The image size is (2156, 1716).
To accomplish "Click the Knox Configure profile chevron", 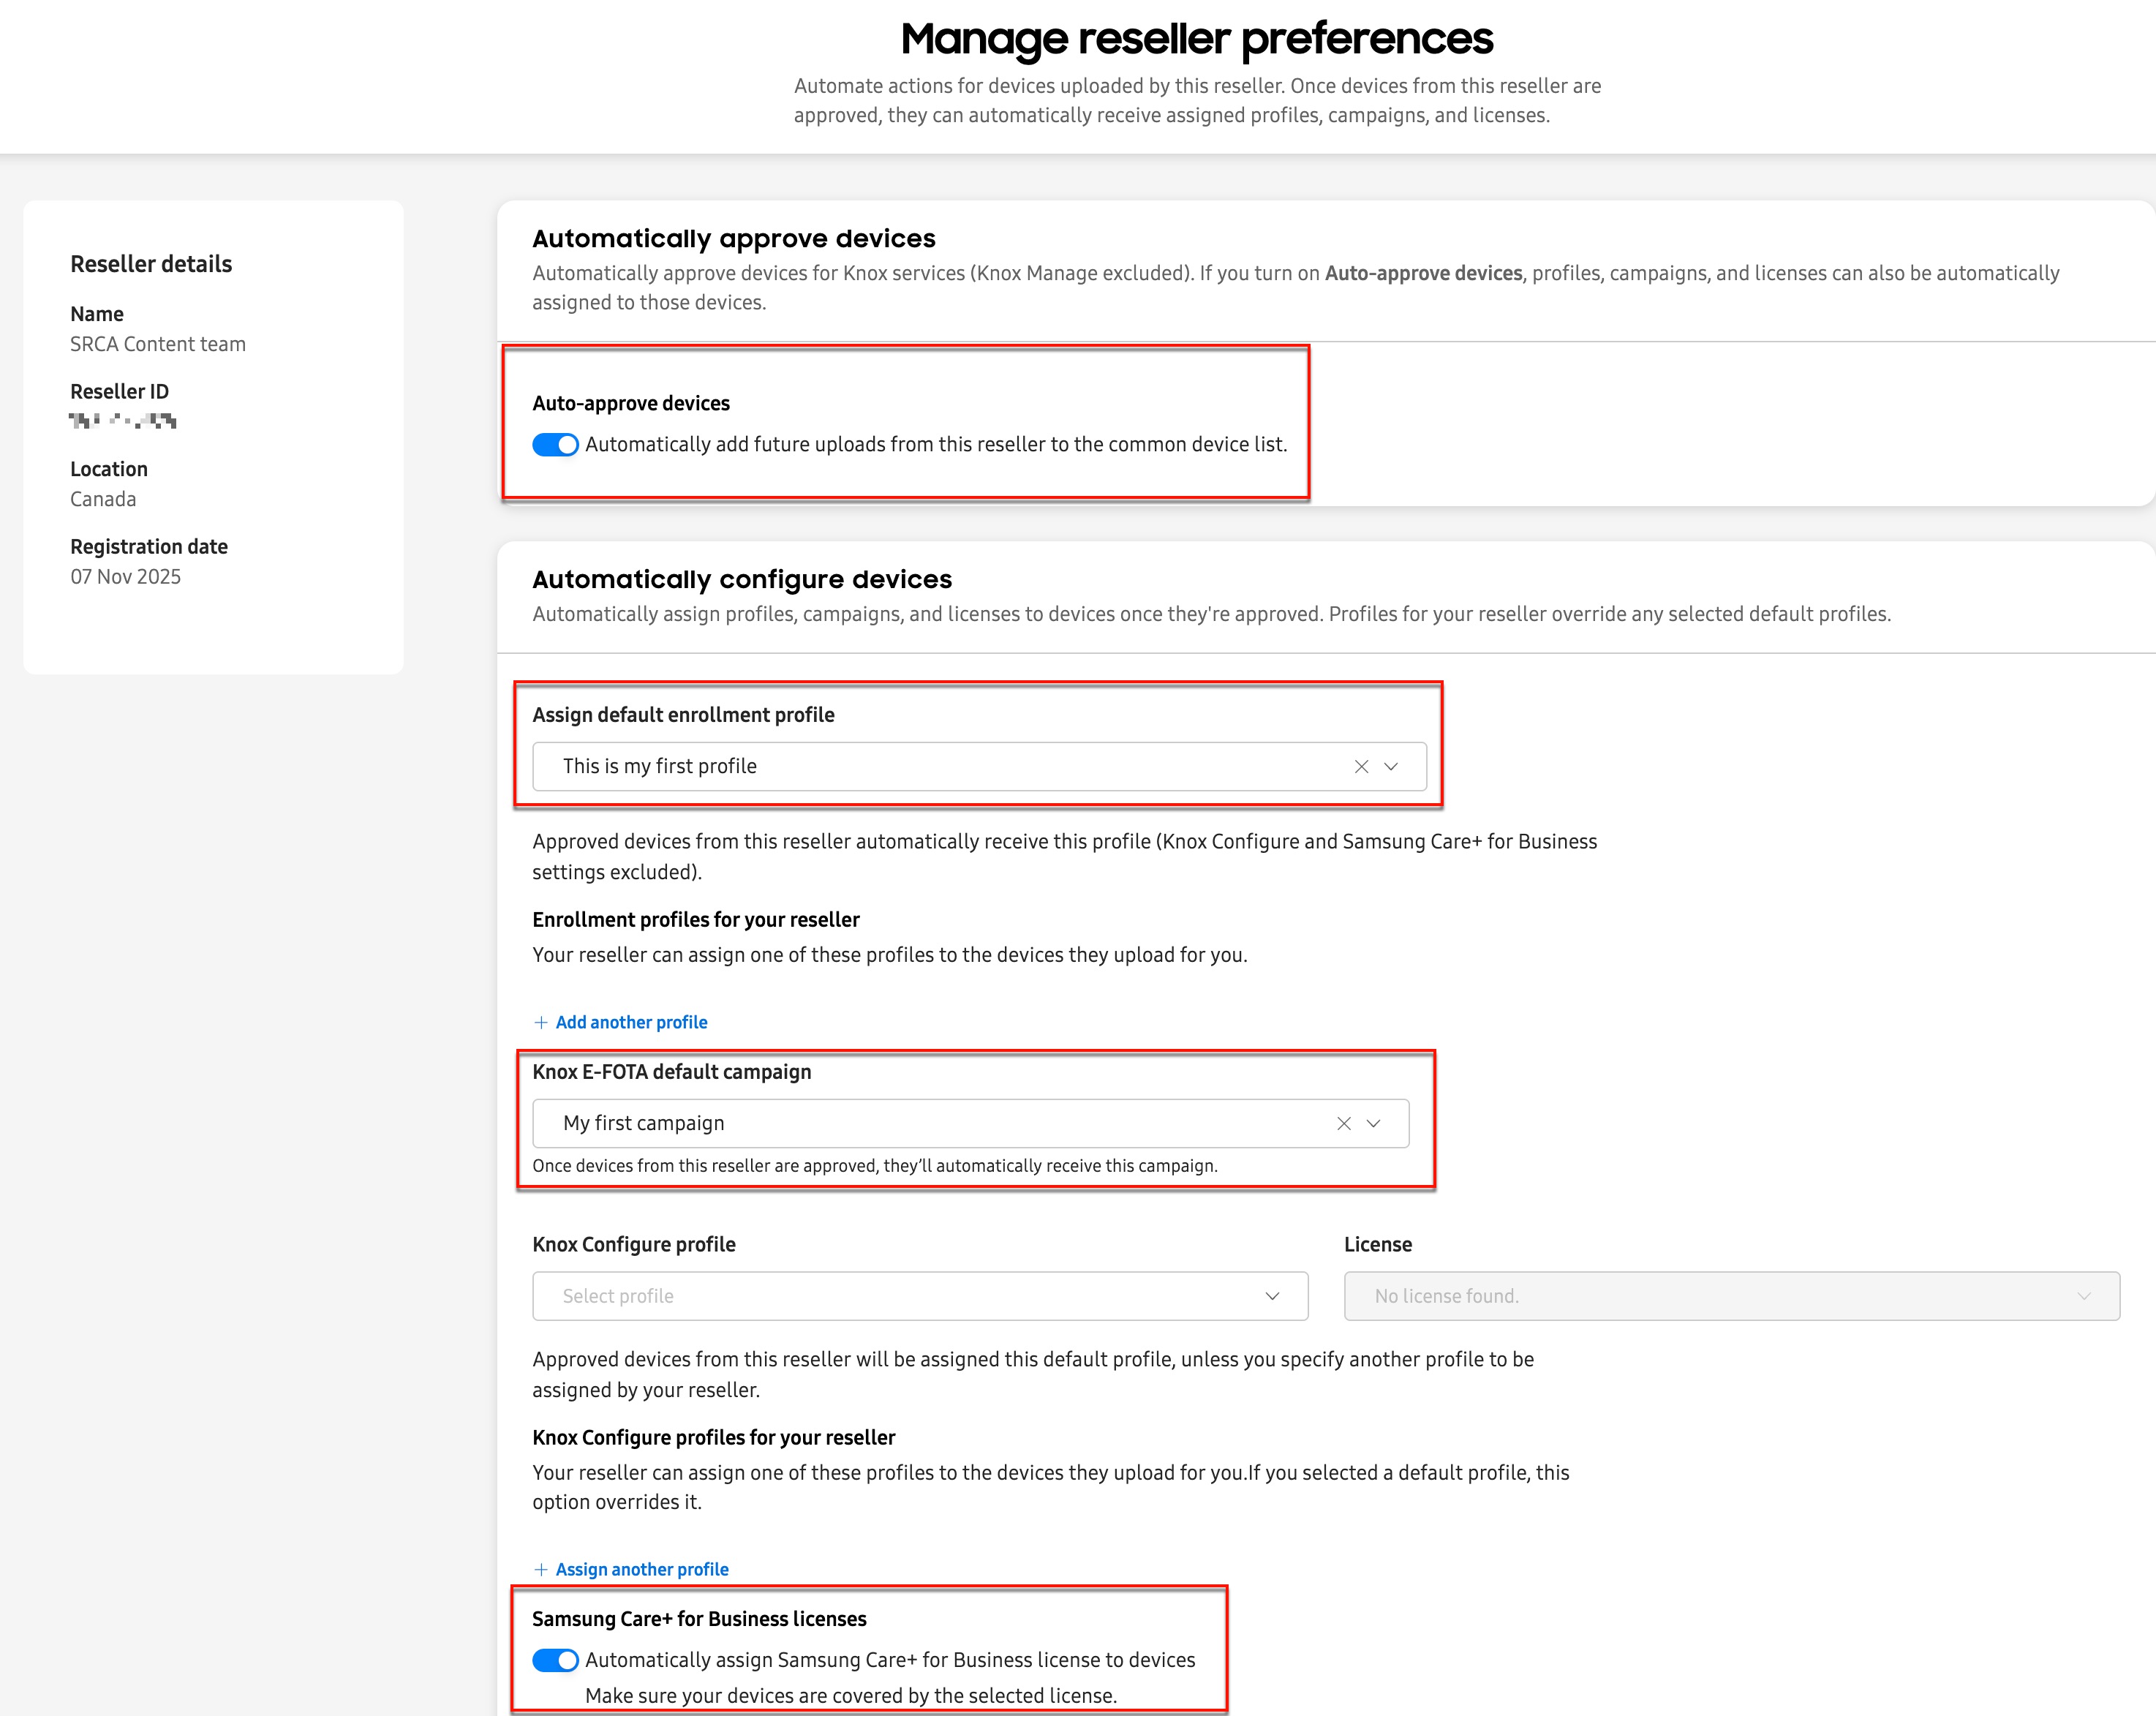I will point(1272,1295).
